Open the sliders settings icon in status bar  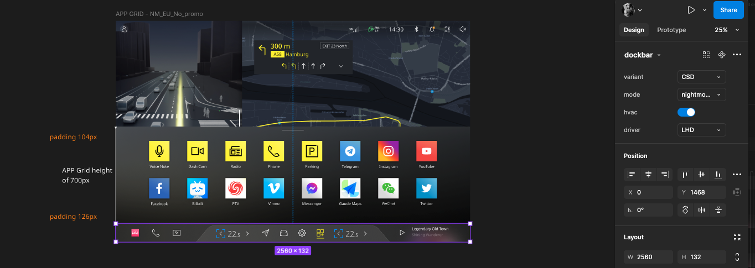pyautogui.click(x=447, y=29)
